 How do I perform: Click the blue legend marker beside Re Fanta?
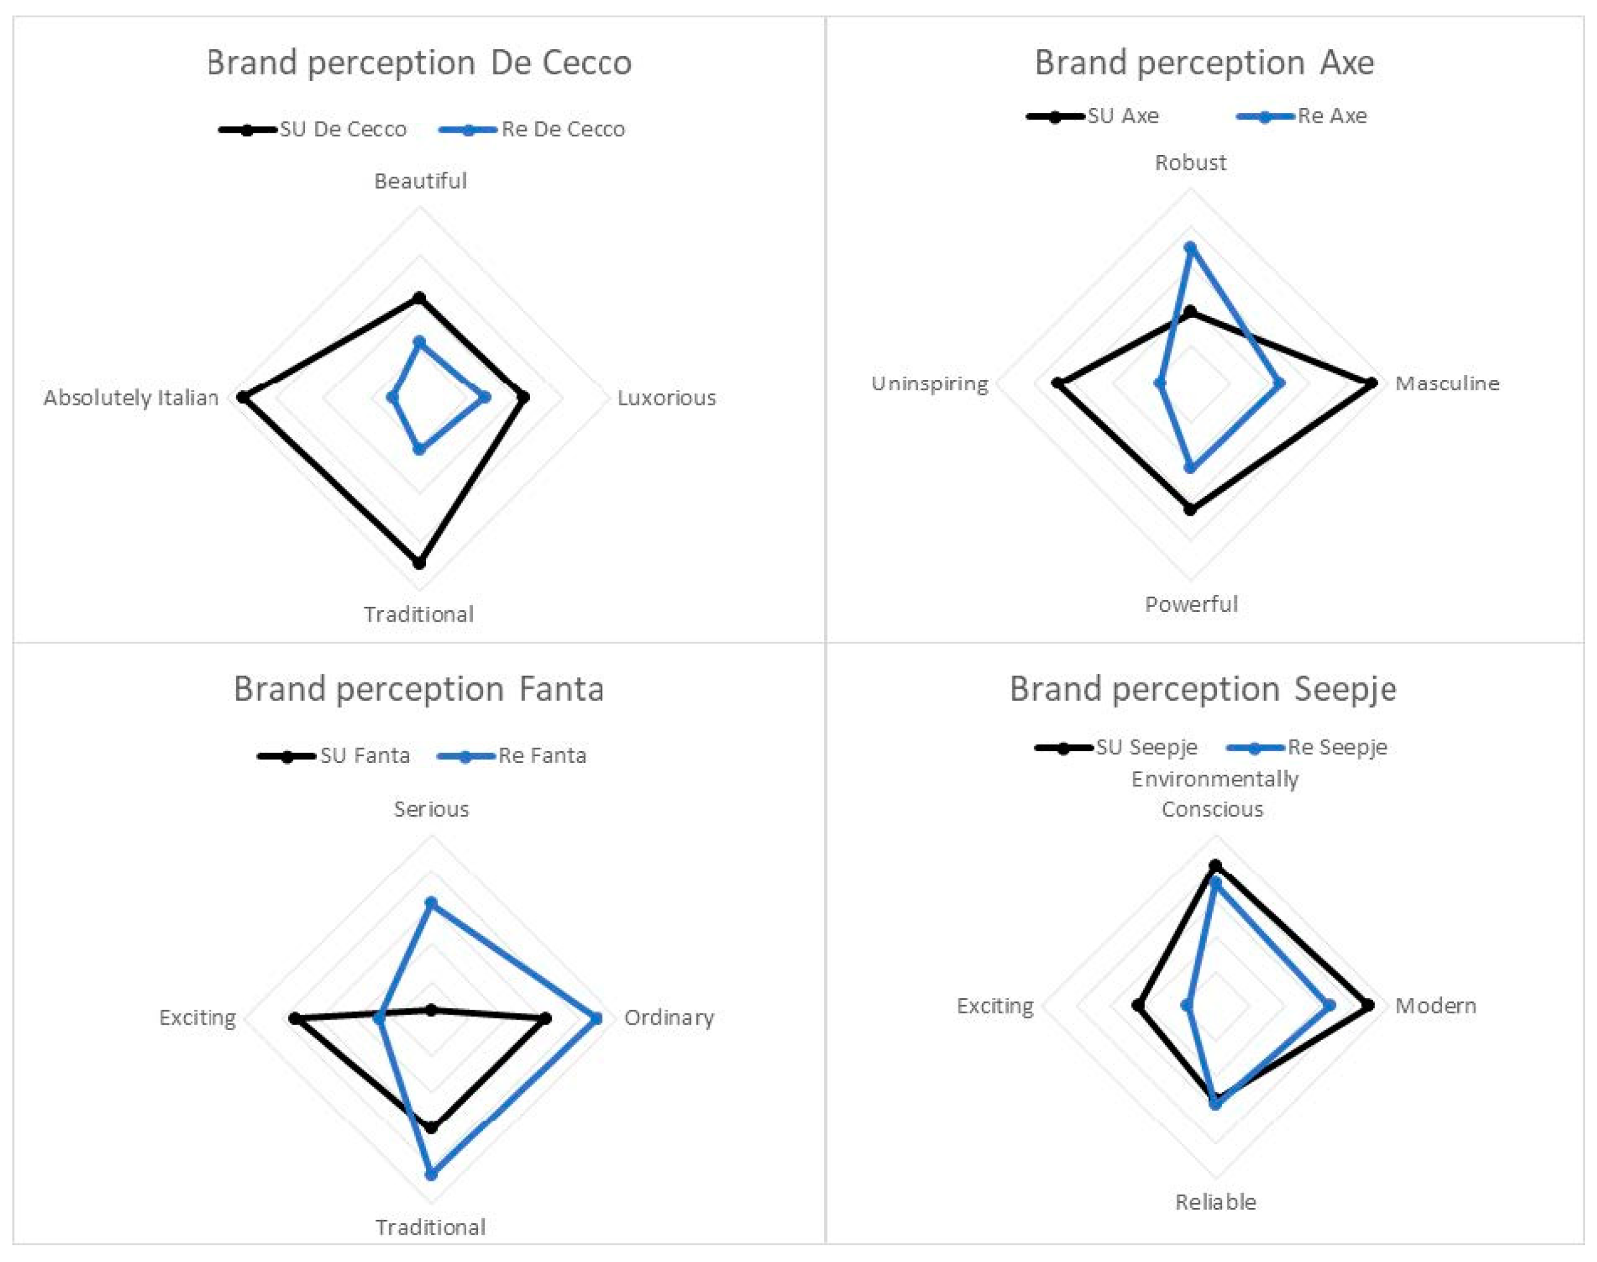point(466,756)
